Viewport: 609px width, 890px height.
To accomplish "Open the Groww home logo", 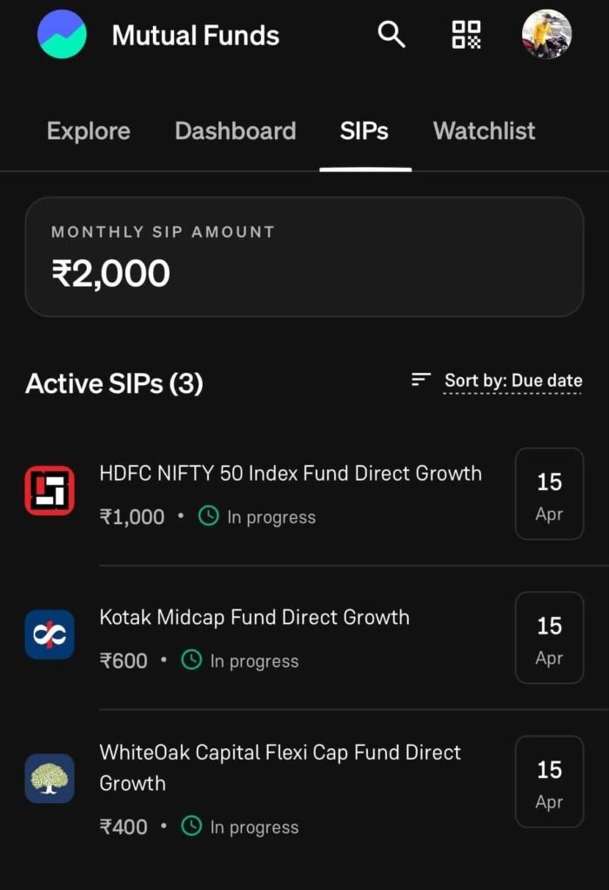I will [x=61, y=35].
